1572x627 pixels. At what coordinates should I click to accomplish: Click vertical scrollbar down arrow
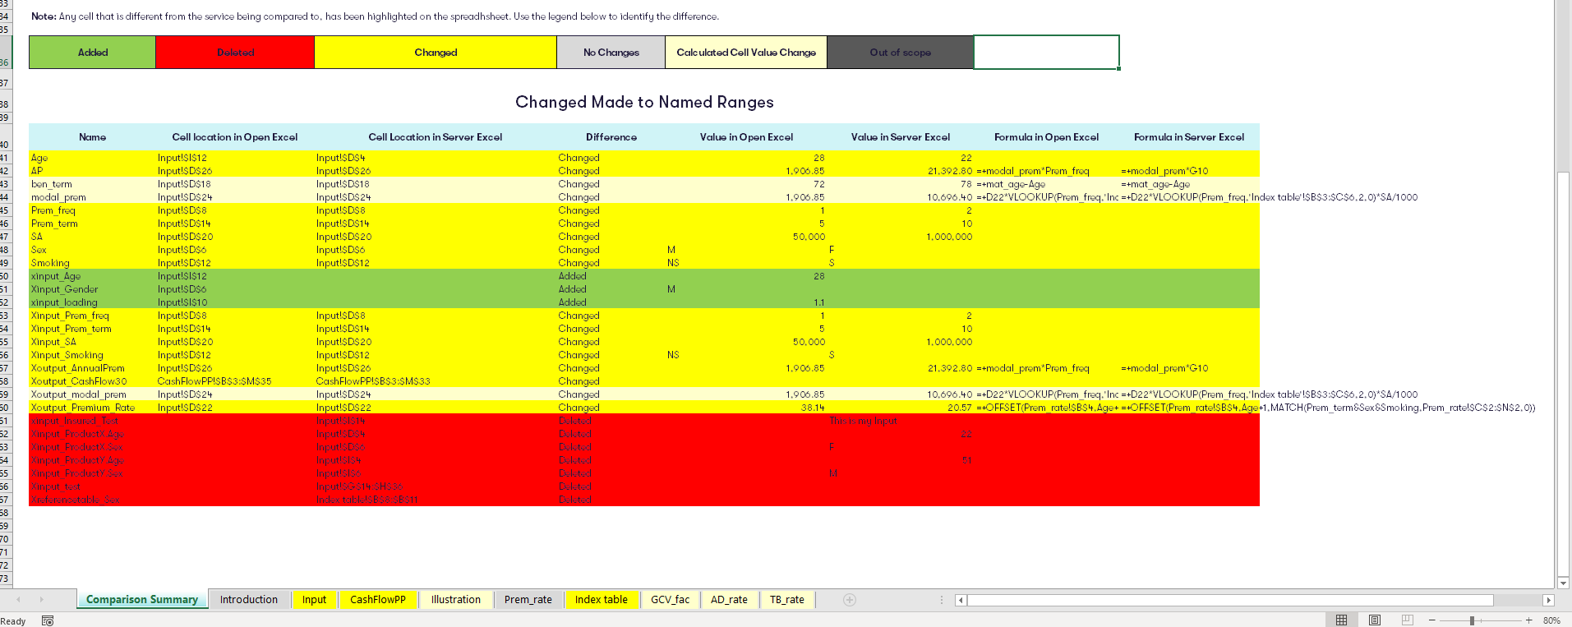pos(1563,583)
